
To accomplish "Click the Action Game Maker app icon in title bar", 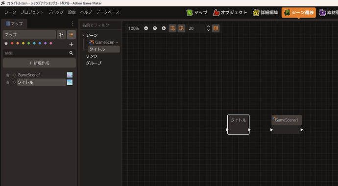I will (x=3, y=3).
